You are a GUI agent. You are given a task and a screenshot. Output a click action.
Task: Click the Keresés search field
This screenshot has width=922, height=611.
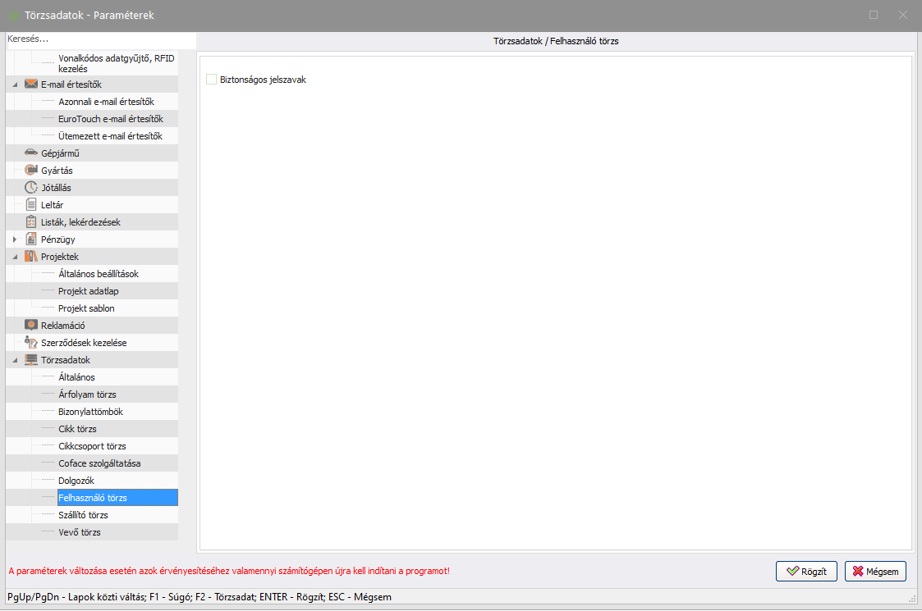click(x=99, y=39)
